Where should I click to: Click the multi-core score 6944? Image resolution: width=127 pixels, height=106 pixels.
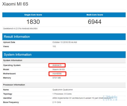(x=94, y=22)
